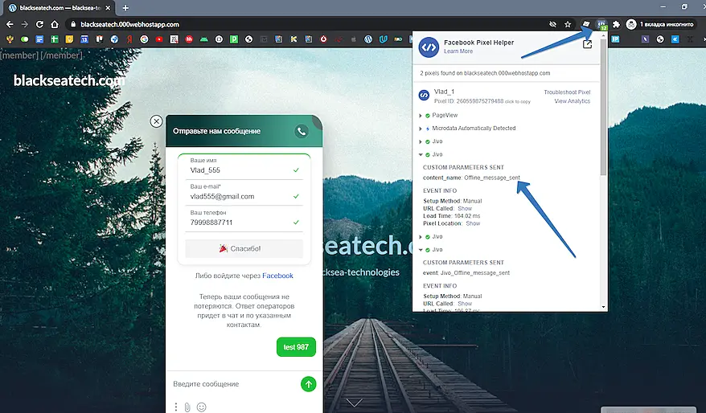706x413 pixels.
Task: Open the Google Sheets bookmark
Action: [x=55, y=39]
